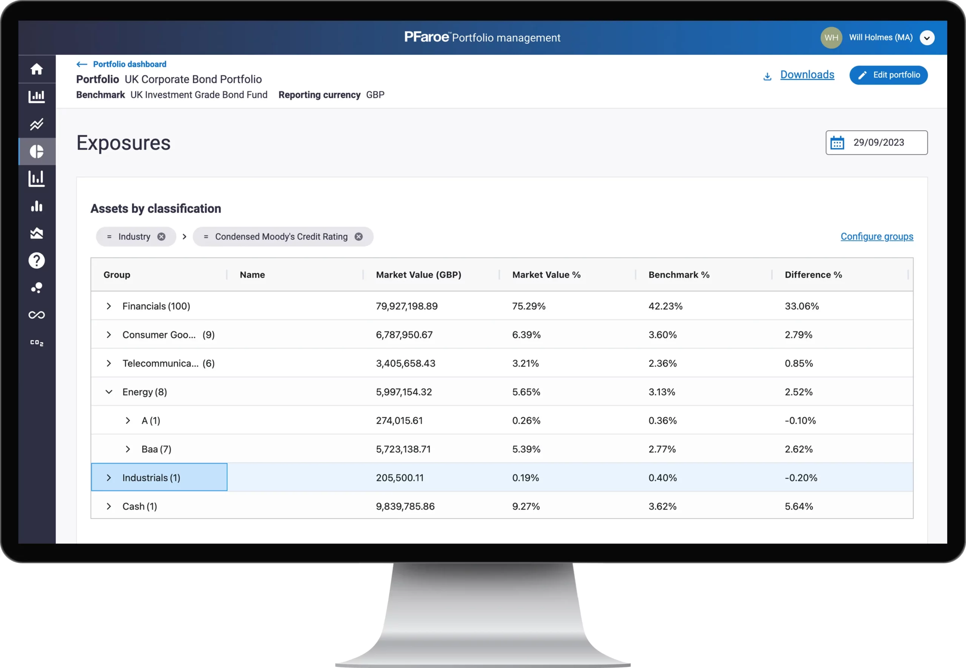The height and width of the screenshot is (668, 966).
Task: Expand the Financials (100) group row
Action: point(109,306)
